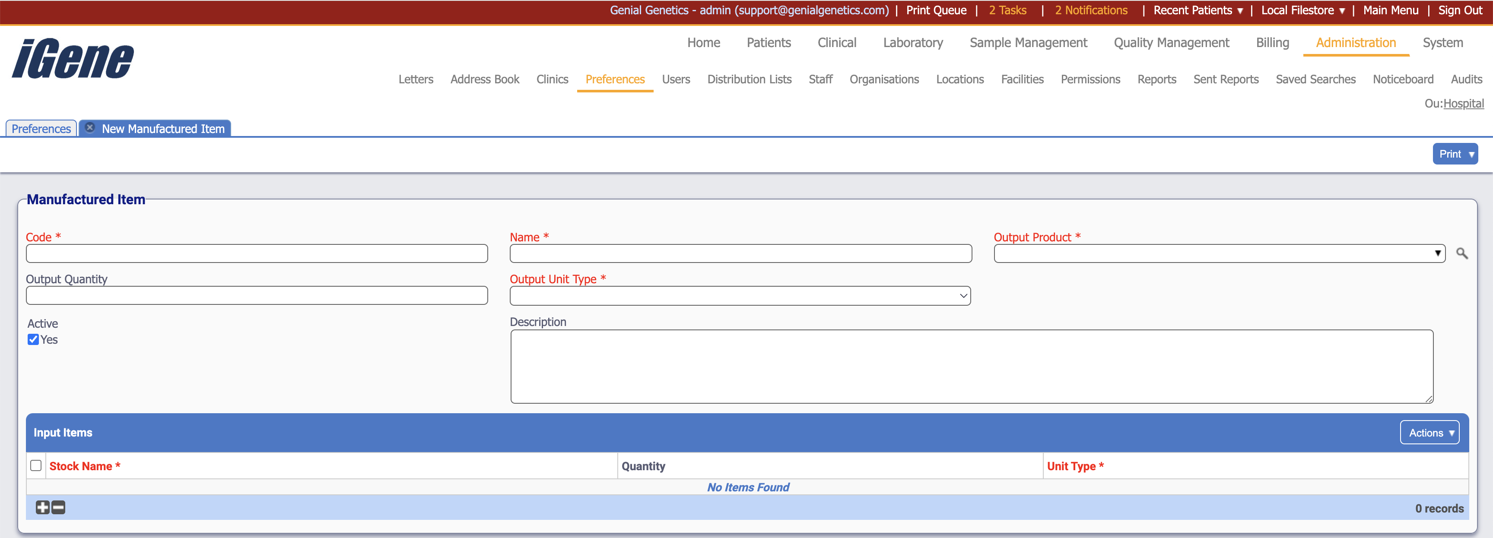Expand the Print button dropdown
The image size is (1493, 538).
[x=1471, y=154]
